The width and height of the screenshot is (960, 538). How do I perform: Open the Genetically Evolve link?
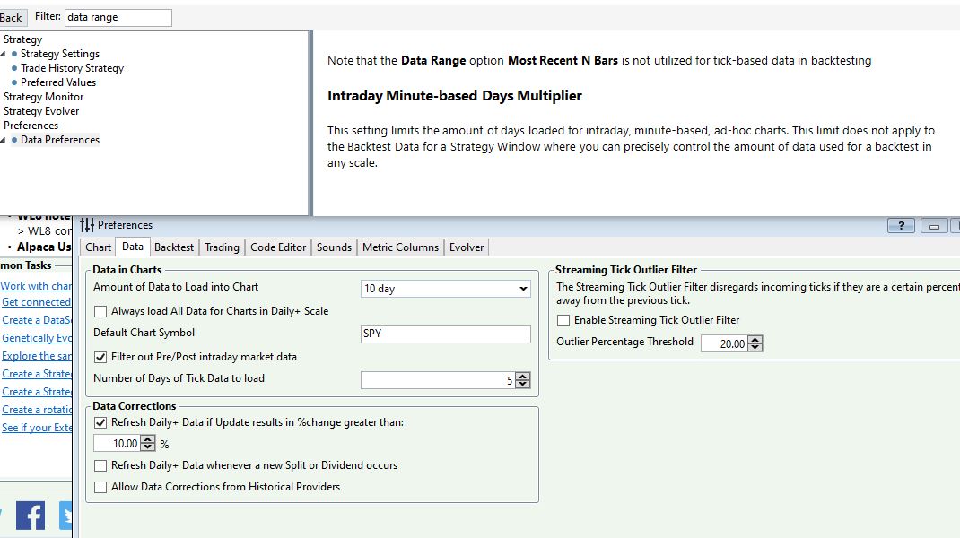37,338
